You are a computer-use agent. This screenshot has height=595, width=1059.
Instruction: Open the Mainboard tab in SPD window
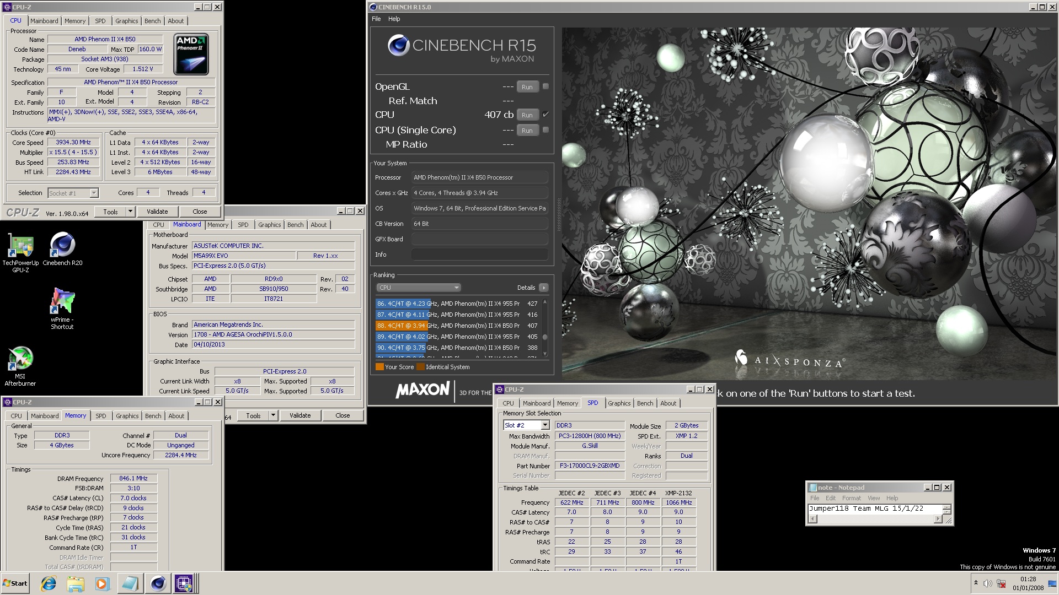(536, 403)
